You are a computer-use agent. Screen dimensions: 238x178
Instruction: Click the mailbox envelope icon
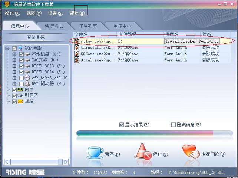pyautogui.click(x=20, y=101)
